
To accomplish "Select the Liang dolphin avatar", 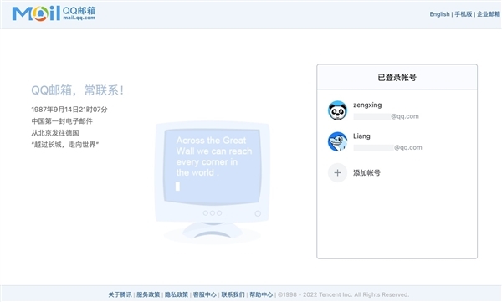I will [337, 141].
